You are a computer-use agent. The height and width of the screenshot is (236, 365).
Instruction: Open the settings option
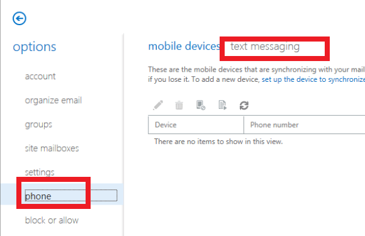pyautogui.click(x=40, y=172)
